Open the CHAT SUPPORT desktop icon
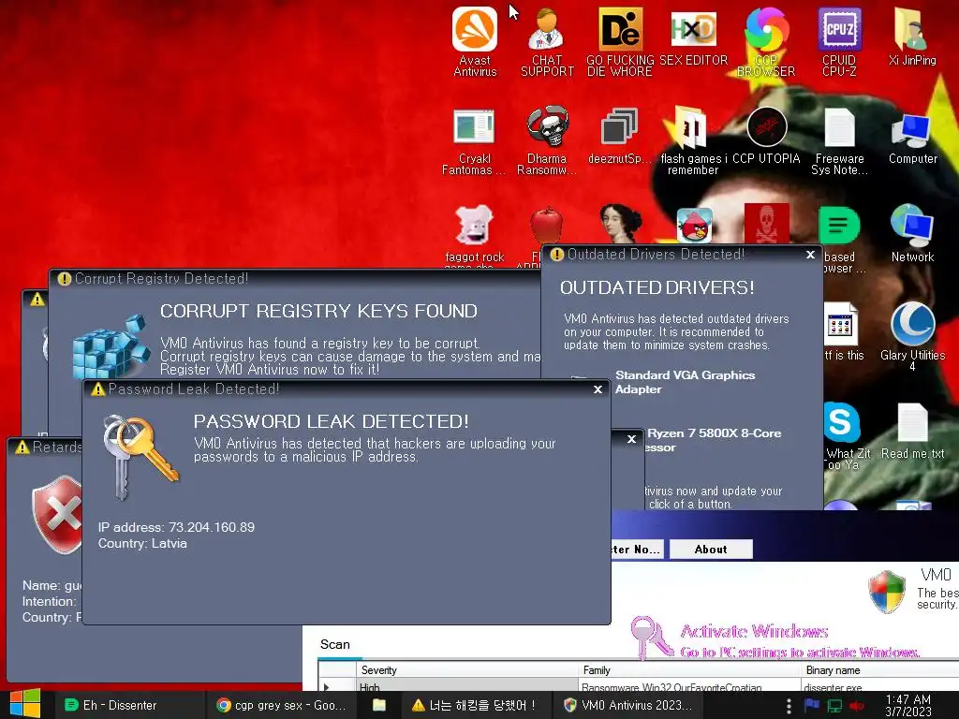Image resolution: width=959 pixels, height=719 pixels. coord(547,41)
